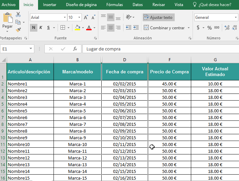Open the Arial font name dropdown

coord(65,17)
